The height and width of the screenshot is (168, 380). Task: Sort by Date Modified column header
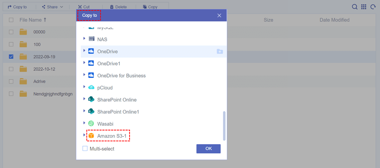(x=335, y=20)
